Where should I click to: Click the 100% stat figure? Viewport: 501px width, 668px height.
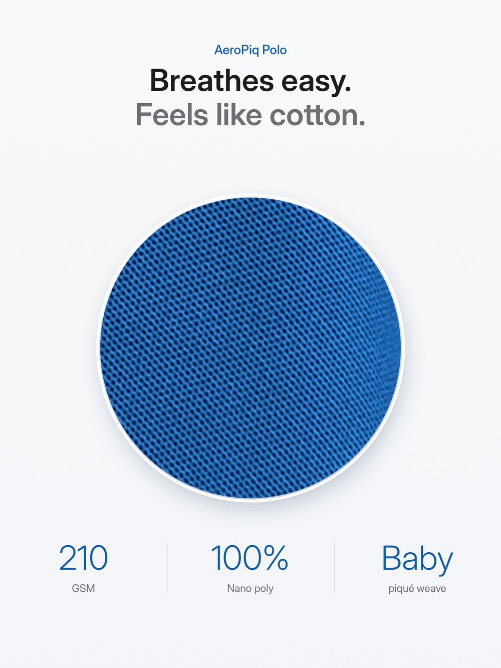coord(249,558)
